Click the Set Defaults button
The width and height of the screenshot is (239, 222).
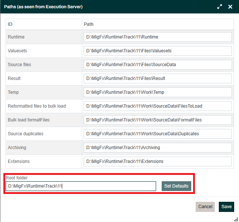tap(176, 186)
